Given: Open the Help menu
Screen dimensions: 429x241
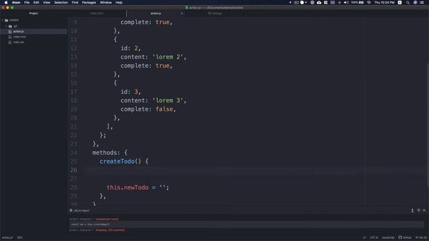Looking at the screenshot, I should coord(119,3).
